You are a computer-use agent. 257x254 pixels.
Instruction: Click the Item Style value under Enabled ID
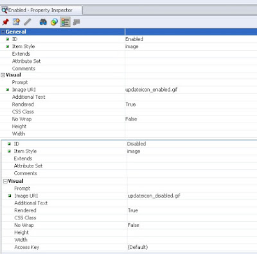point(132,47)
